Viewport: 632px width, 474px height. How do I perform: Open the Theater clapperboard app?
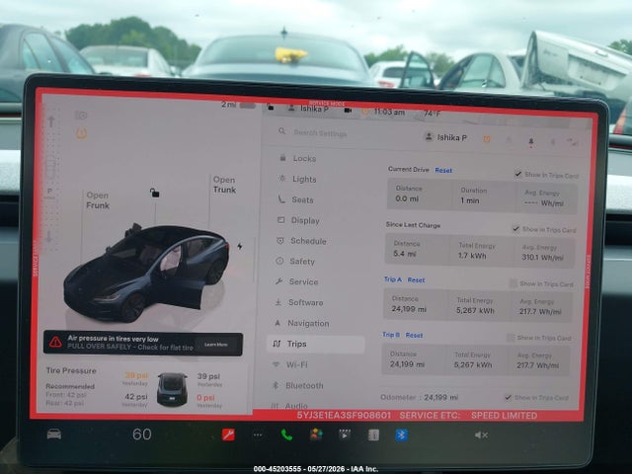click(x=345, y=434)
